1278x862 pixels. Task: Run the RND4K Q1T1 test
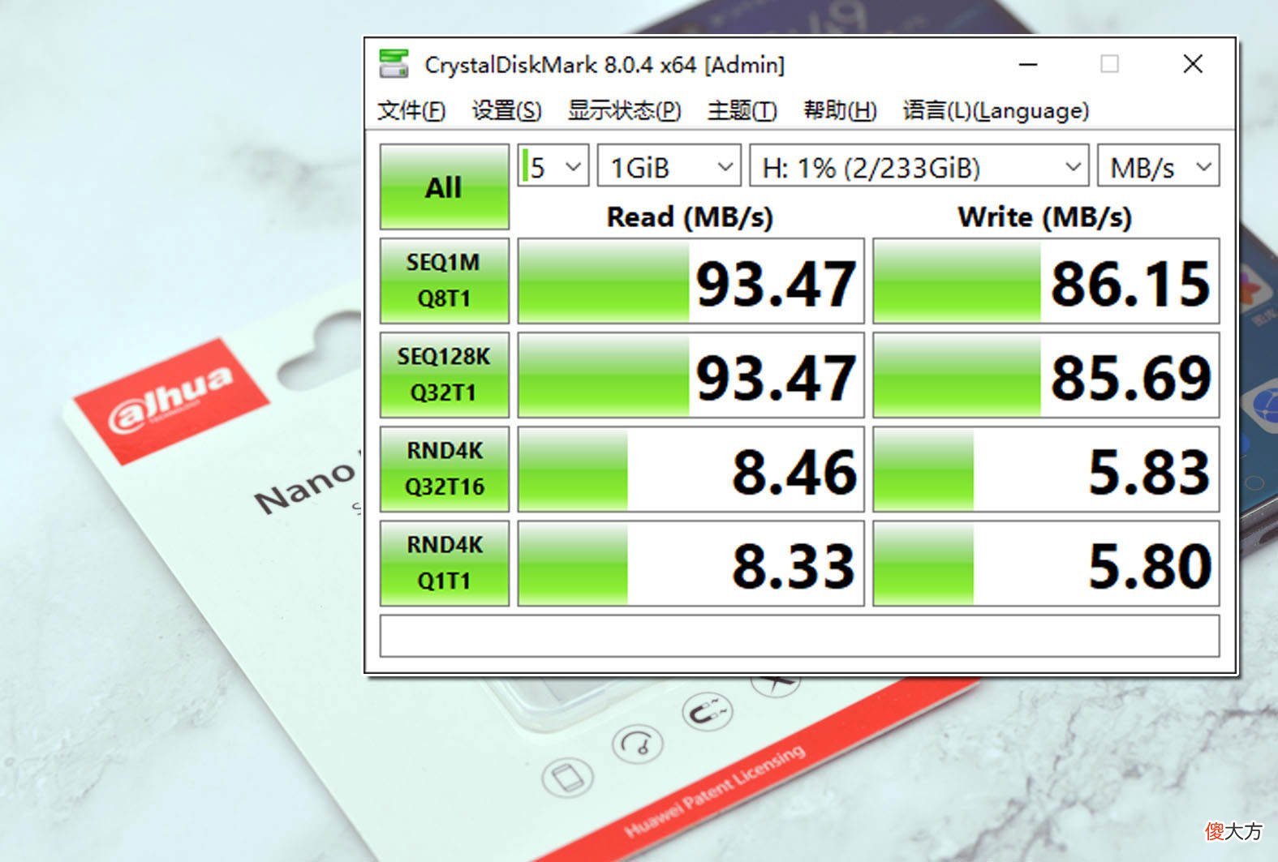click(x=444, y=563)
